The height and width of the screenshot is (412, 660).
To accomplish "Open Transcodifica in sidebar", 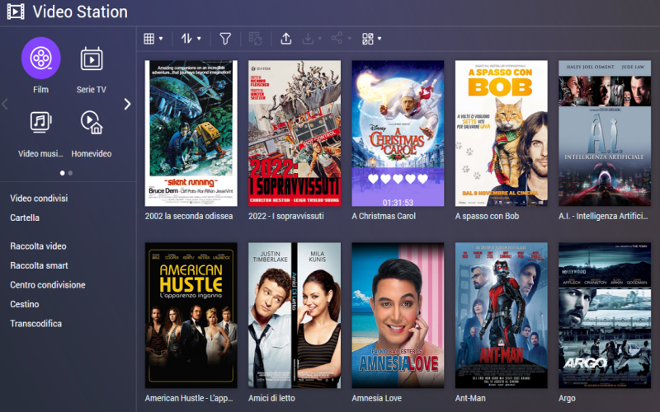I will [x=35, y=324].
